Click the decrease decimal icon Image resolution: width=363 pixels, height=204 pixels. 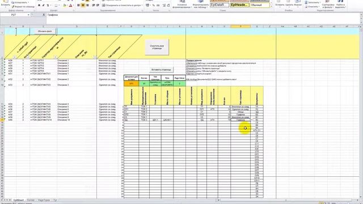point(168,5)
